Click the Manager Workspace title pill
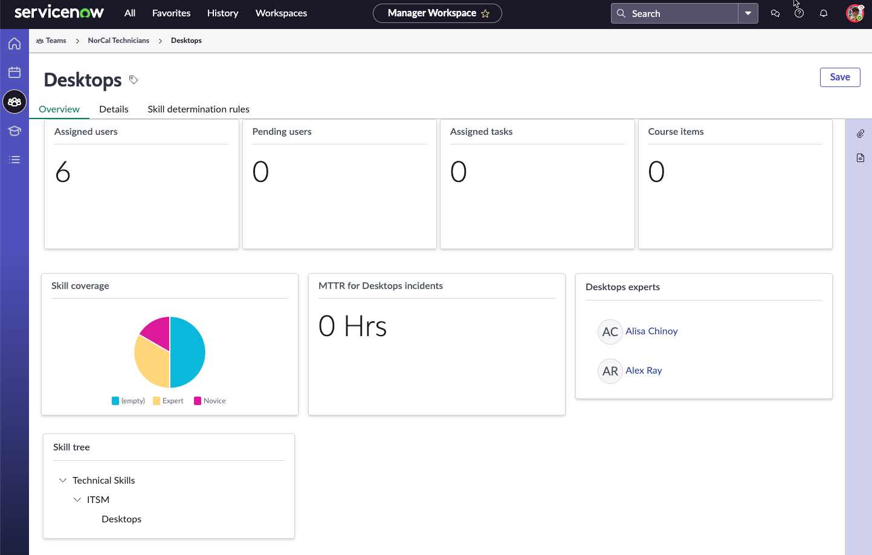Screen dimensions: 872x555 coord(438,13)
